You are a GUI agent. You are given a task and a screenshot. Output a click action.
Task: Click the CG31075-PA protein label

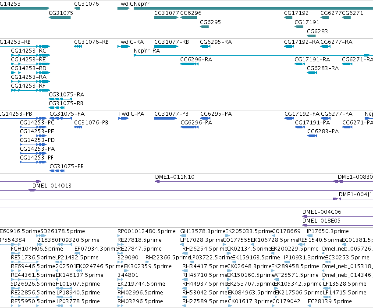tap(67, 114)
